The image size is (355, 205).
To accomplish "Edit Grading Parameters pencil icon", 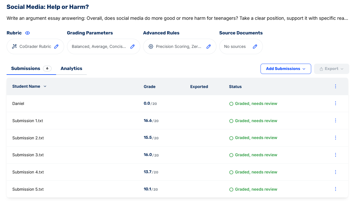I will tap(132, 46).
